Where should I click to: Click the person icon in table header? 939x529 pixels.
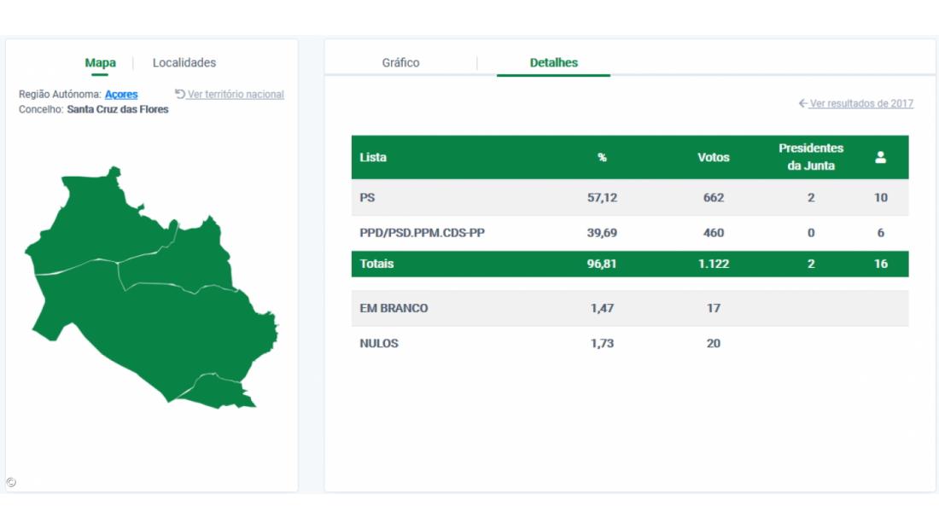click(880, 157)
